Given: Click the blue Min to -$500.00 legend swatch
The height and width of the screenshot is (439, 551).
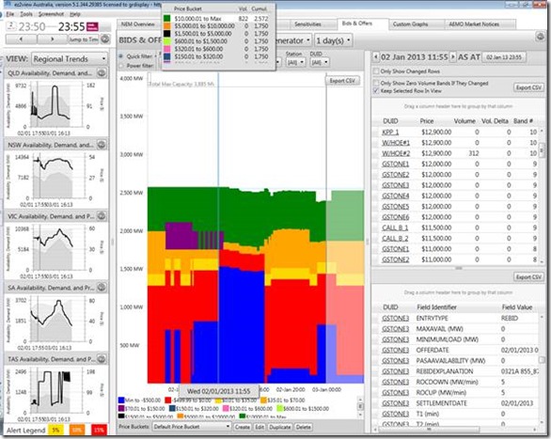Looking at the screenshot, I should (121, 400).
